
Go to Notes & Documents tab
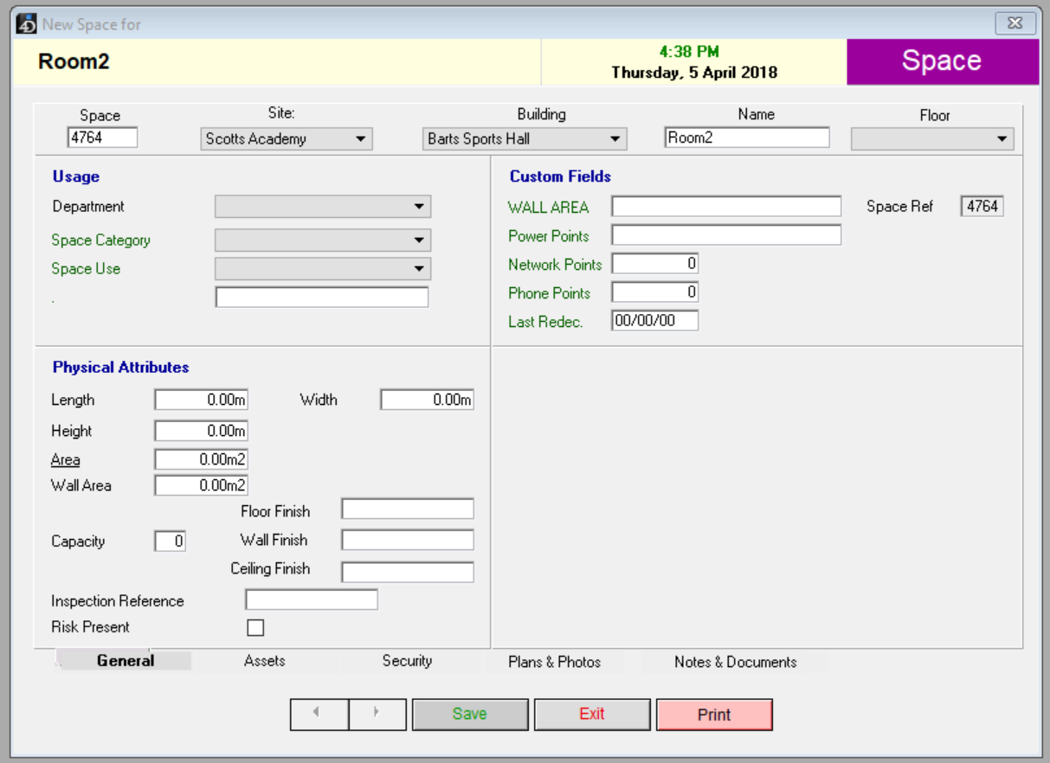tap(736, 662)
